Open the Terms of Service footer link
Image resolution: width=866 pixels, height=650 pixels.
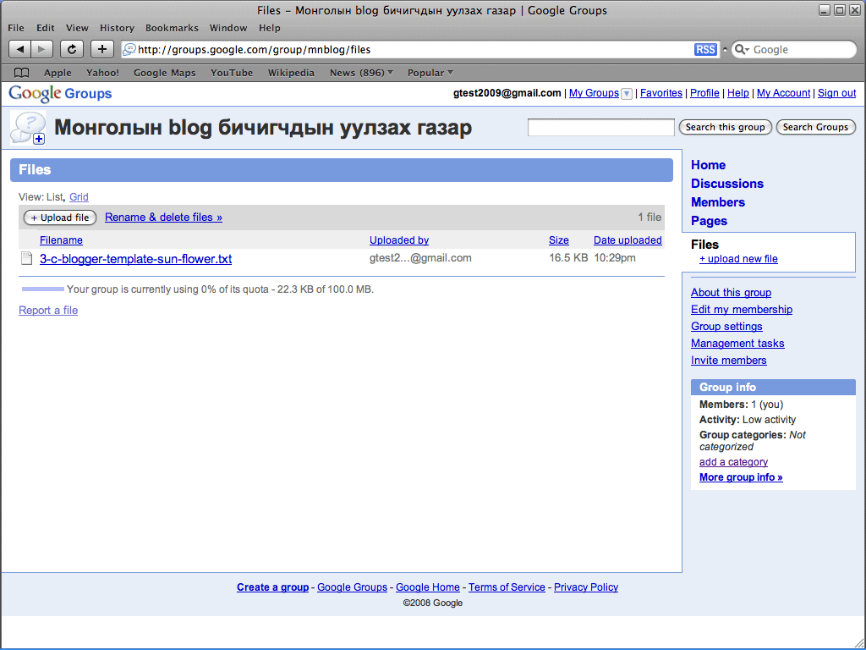(507, 587)
